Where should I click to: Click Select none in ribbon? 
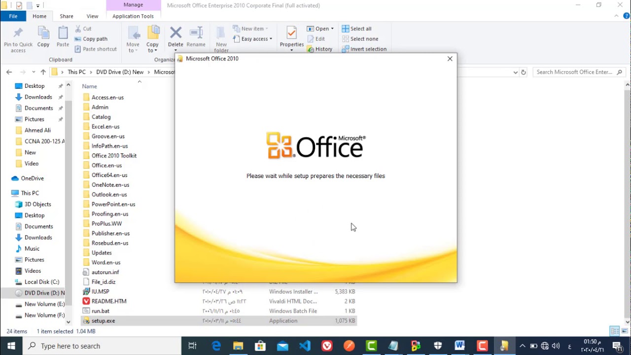[360, 39]
